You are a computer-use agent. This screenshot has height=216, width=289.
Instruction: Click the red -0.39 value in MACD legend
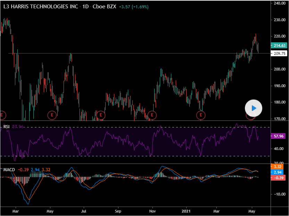tap(23, 169)
